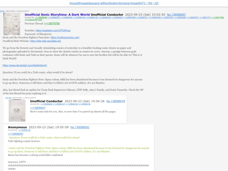
Task: Click Unofficial Conductor name in reply post
Action: pos(46,101)
